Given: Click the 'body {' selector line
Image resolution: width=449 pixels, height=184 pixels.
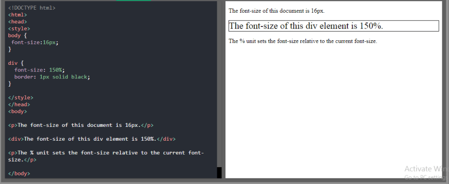Looking at the screenshot, I should (17, 36).
